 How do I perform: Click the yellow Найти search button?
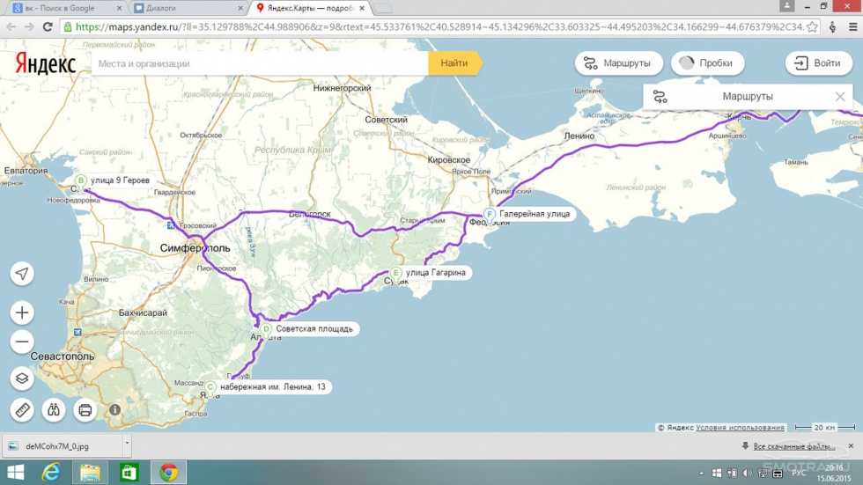tap(454, 63)
